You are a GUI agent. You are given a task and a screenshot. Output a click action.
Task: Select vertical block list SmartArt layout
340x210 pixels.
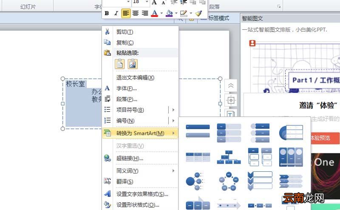click(x=229, y=133)
